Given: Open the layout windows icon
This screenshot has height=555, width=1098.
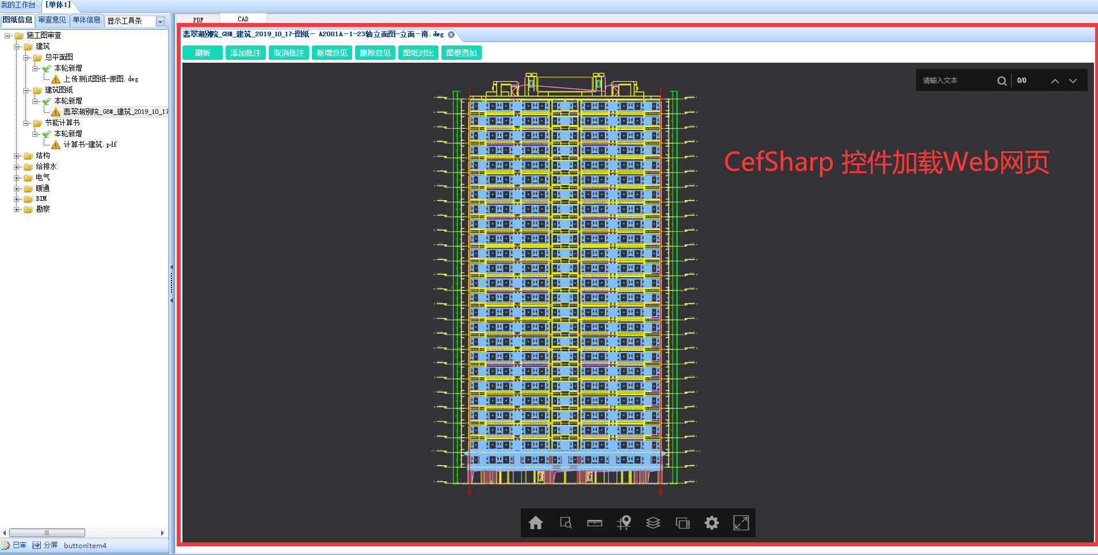Looking at the screenshot, I should 683,523.
